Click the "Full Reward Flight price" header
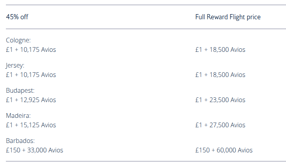 [227, 17]
